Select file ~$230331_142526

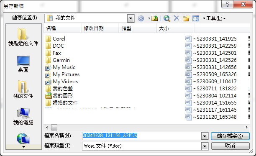211,60
